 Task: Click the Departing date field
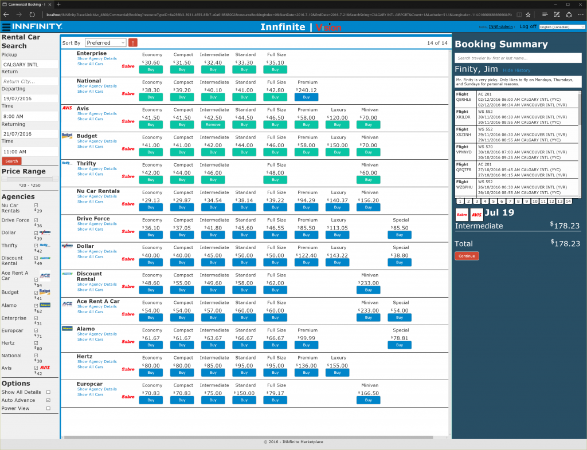click(x=30, y=98)
